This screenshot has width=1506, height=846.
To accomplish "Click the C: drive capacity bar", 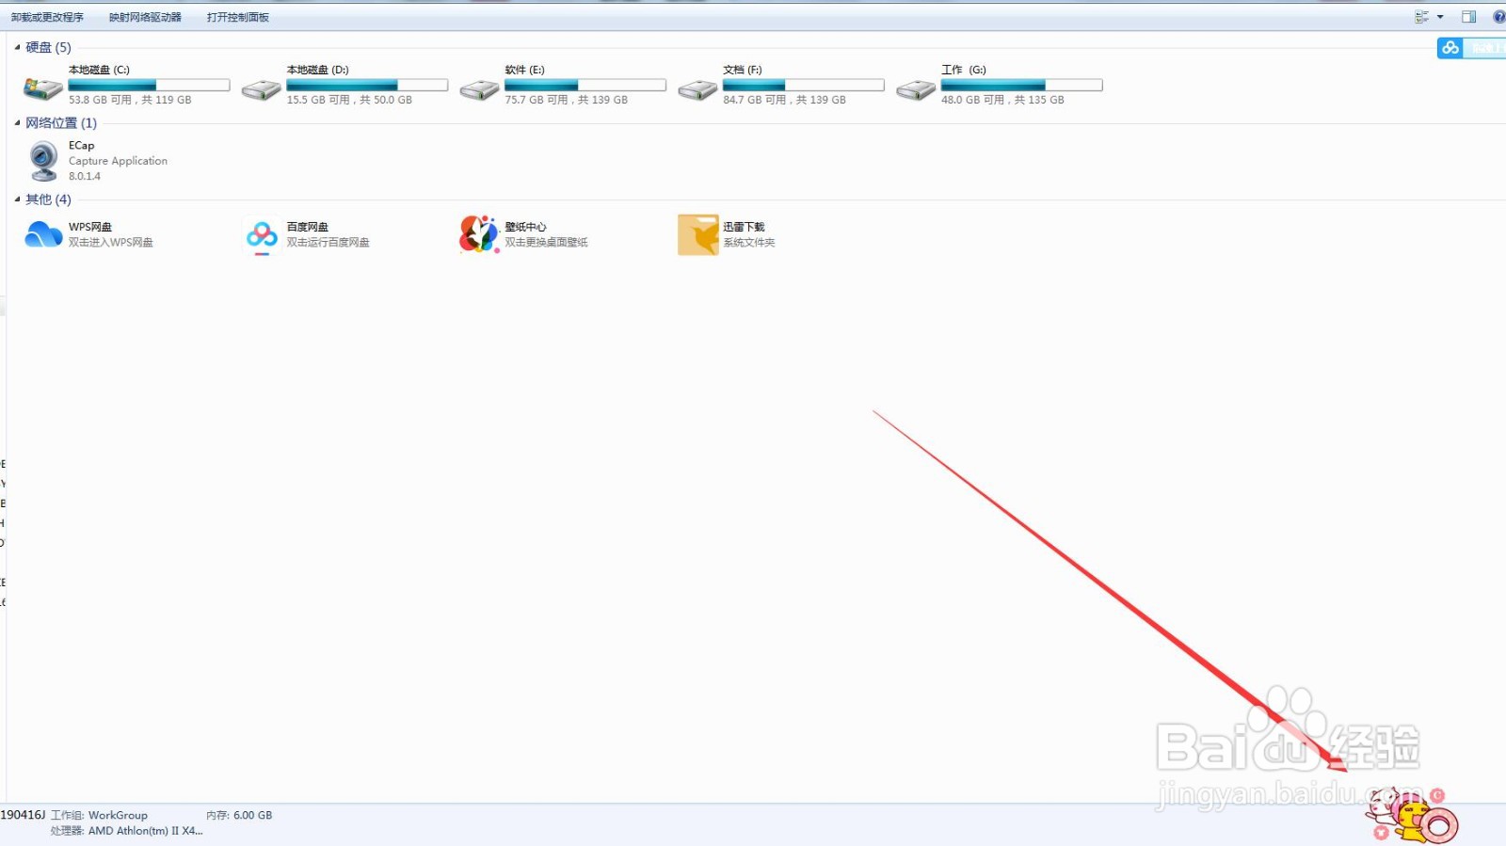I will tap(149, 85).
